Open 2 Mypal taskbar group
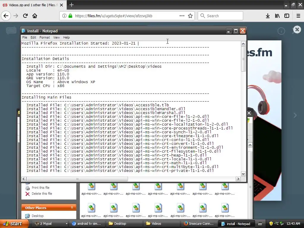Screen dimensions: 304x228 tap(50, 224)
